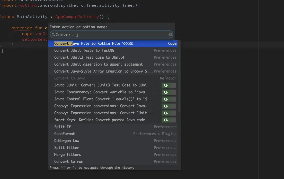This screenshot has height=179, width=284.
Task: Clear the search text with the X icon
Action: (x=170, y=34)
